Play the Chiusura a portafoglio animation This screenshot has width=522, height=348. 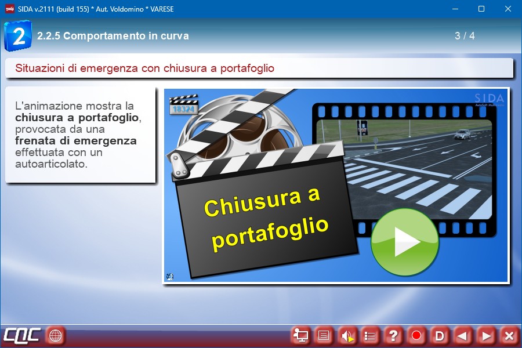point(404,242)
